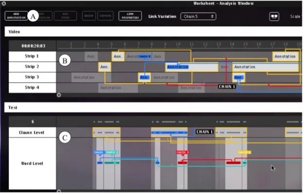Click ruler mark 10 on the Video timeline
The height and width of the screenshot is (193, 304).
[178, 45]
